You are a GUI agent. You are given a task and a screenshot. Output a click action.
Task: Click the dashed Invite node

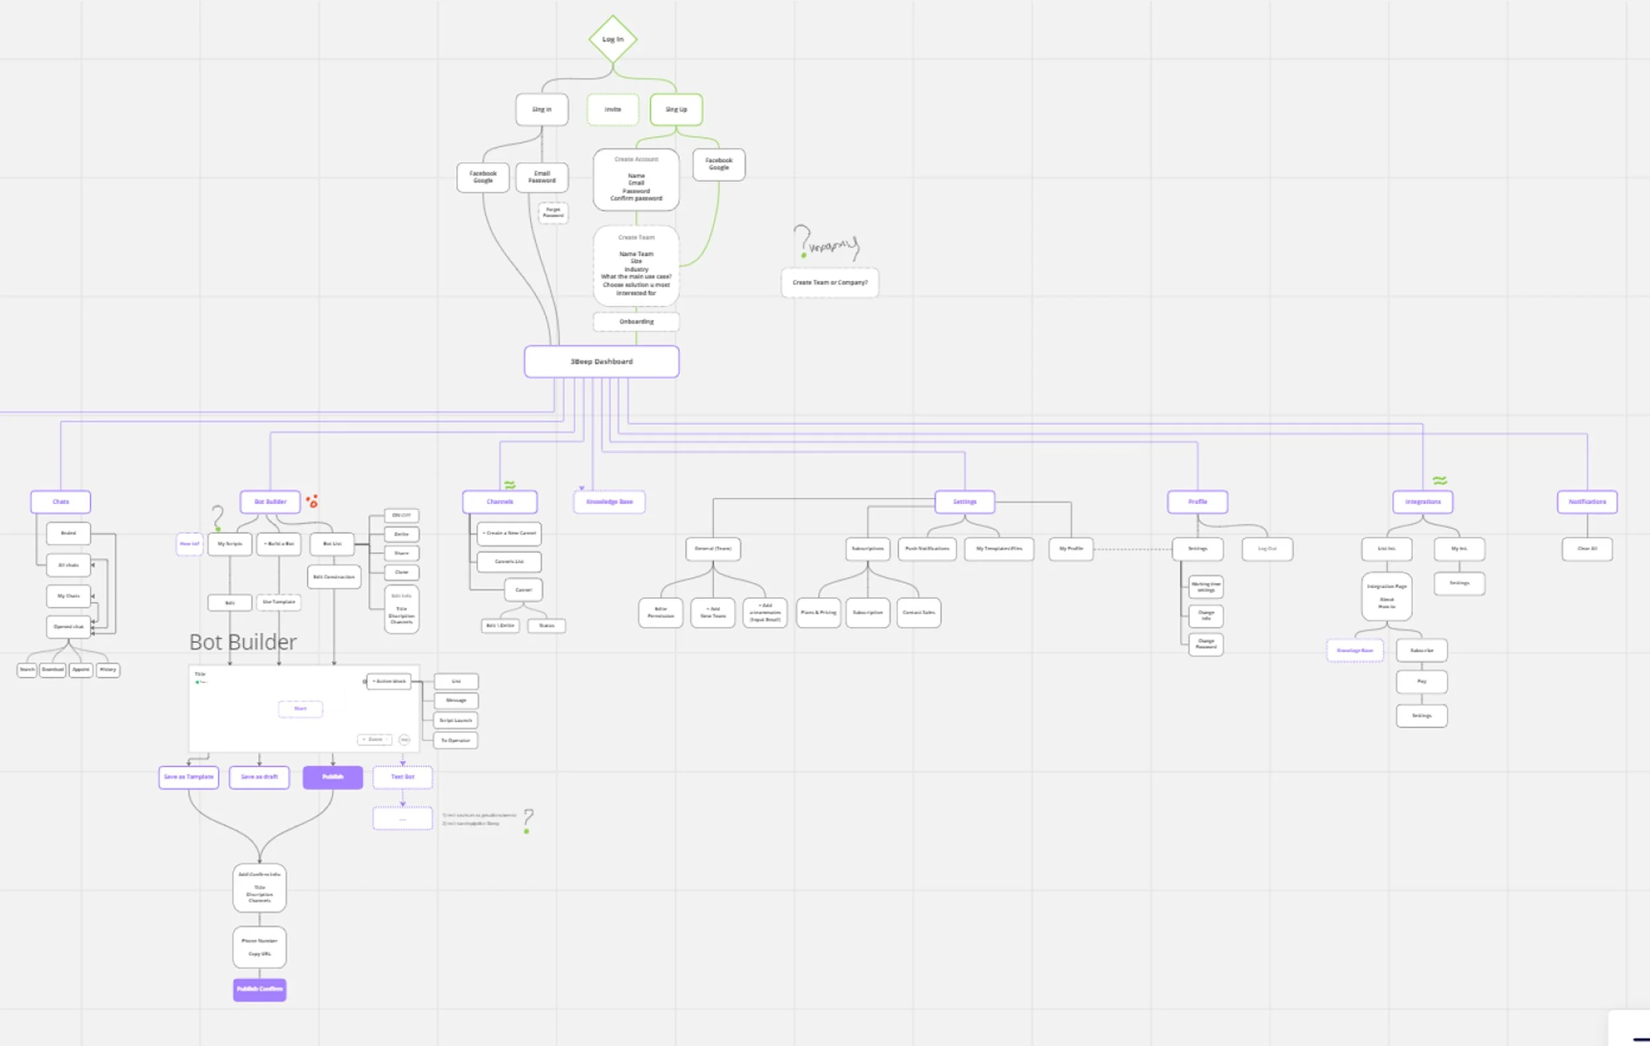coord(612,109)
